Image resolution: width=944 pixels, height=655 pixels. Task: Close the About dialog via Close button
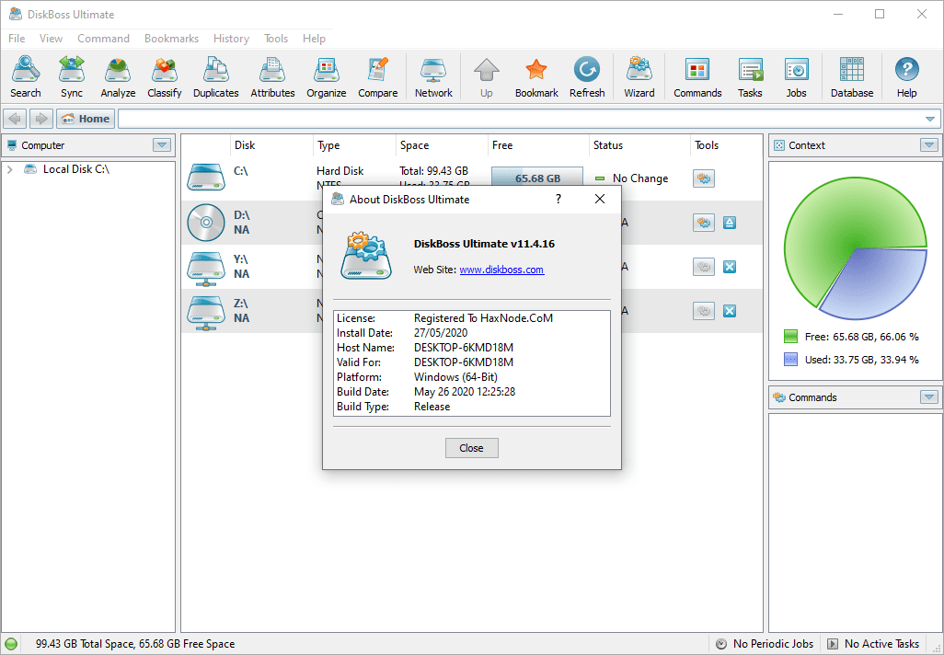coord(471,448)
